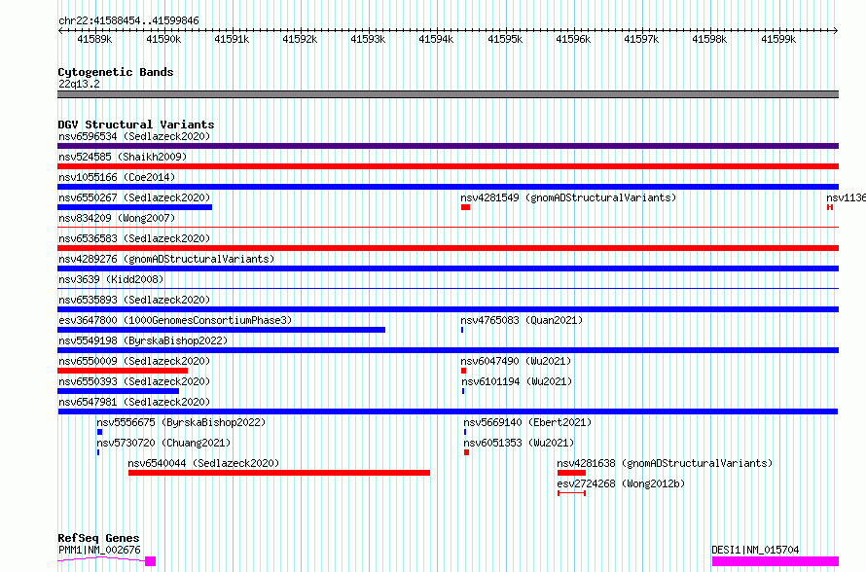Click the thin blue line under nsv3639

coord(448,288)
